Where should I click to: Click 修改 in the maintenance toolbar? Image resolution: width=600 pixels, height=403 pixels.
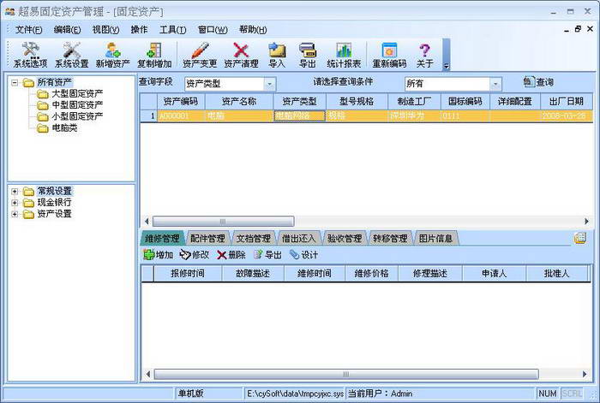click(195, 255)
